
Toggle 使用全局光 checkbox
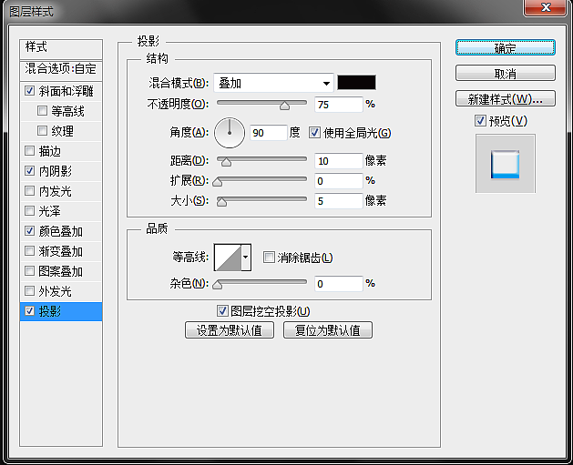(314, 133)
